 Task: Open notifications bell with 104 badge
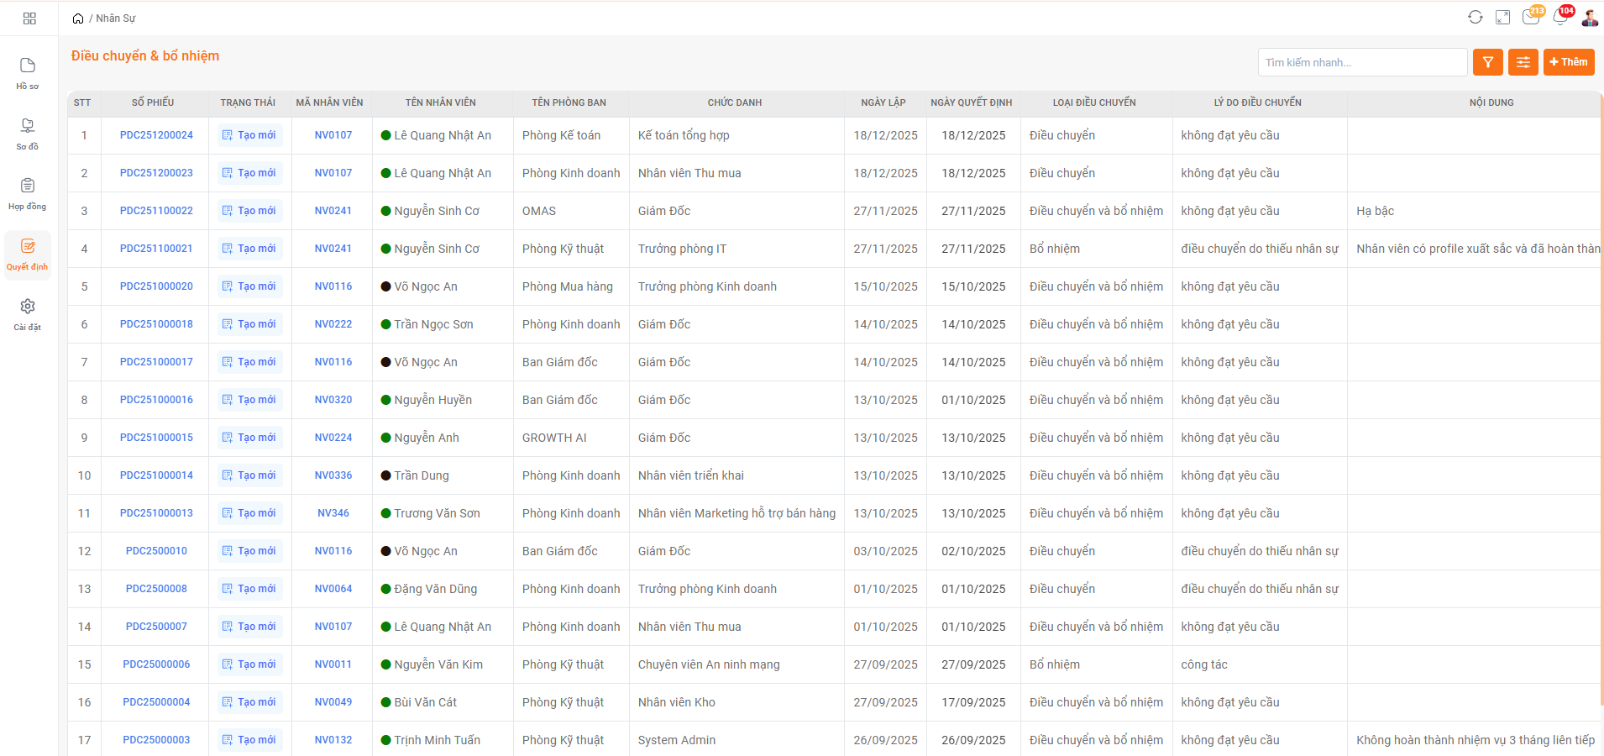pos(1560,18)
